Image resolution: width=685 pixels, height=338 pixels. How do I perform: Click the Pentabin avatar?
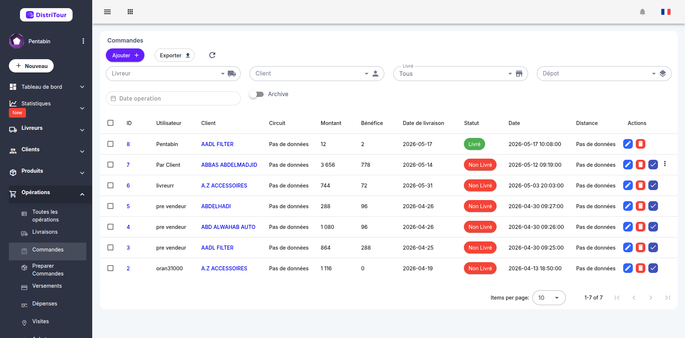[x=17, y=41]
